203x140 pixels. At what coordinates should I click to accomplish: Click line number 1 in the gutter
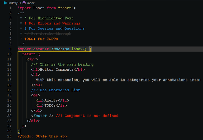[x=10, y=8]
